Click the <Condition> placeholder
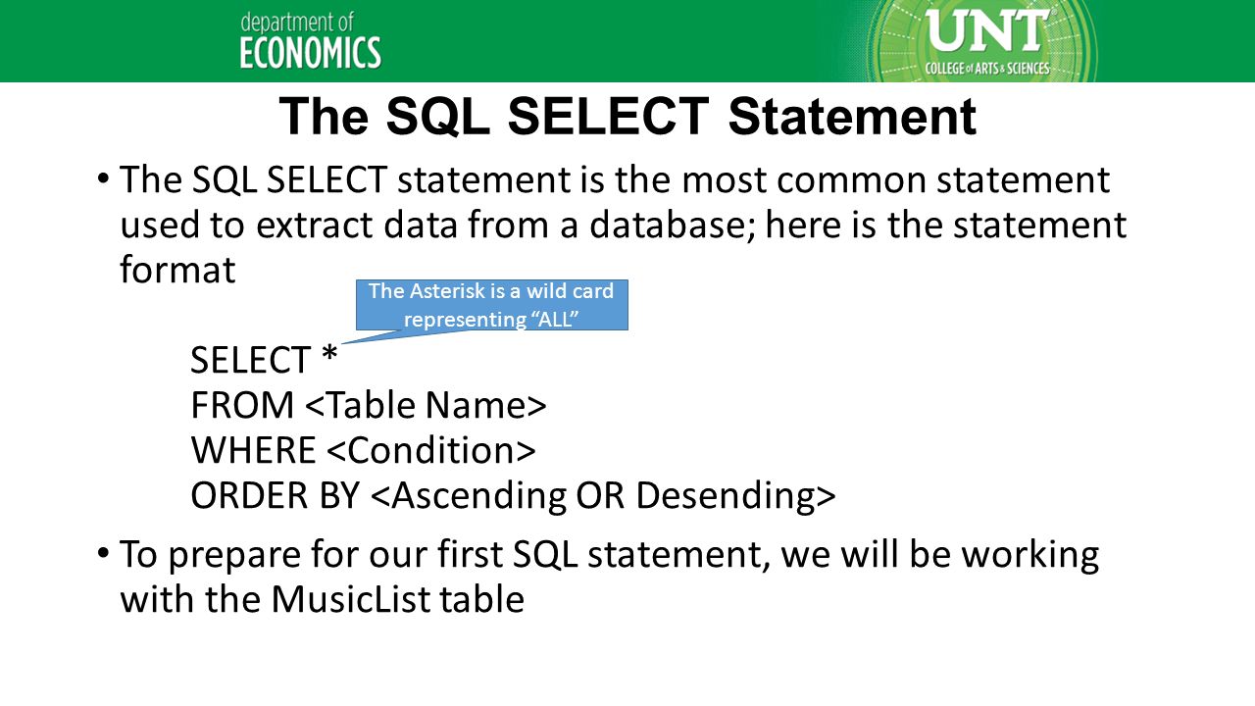This screenshot has width=1255, height=706. [430, 450]
